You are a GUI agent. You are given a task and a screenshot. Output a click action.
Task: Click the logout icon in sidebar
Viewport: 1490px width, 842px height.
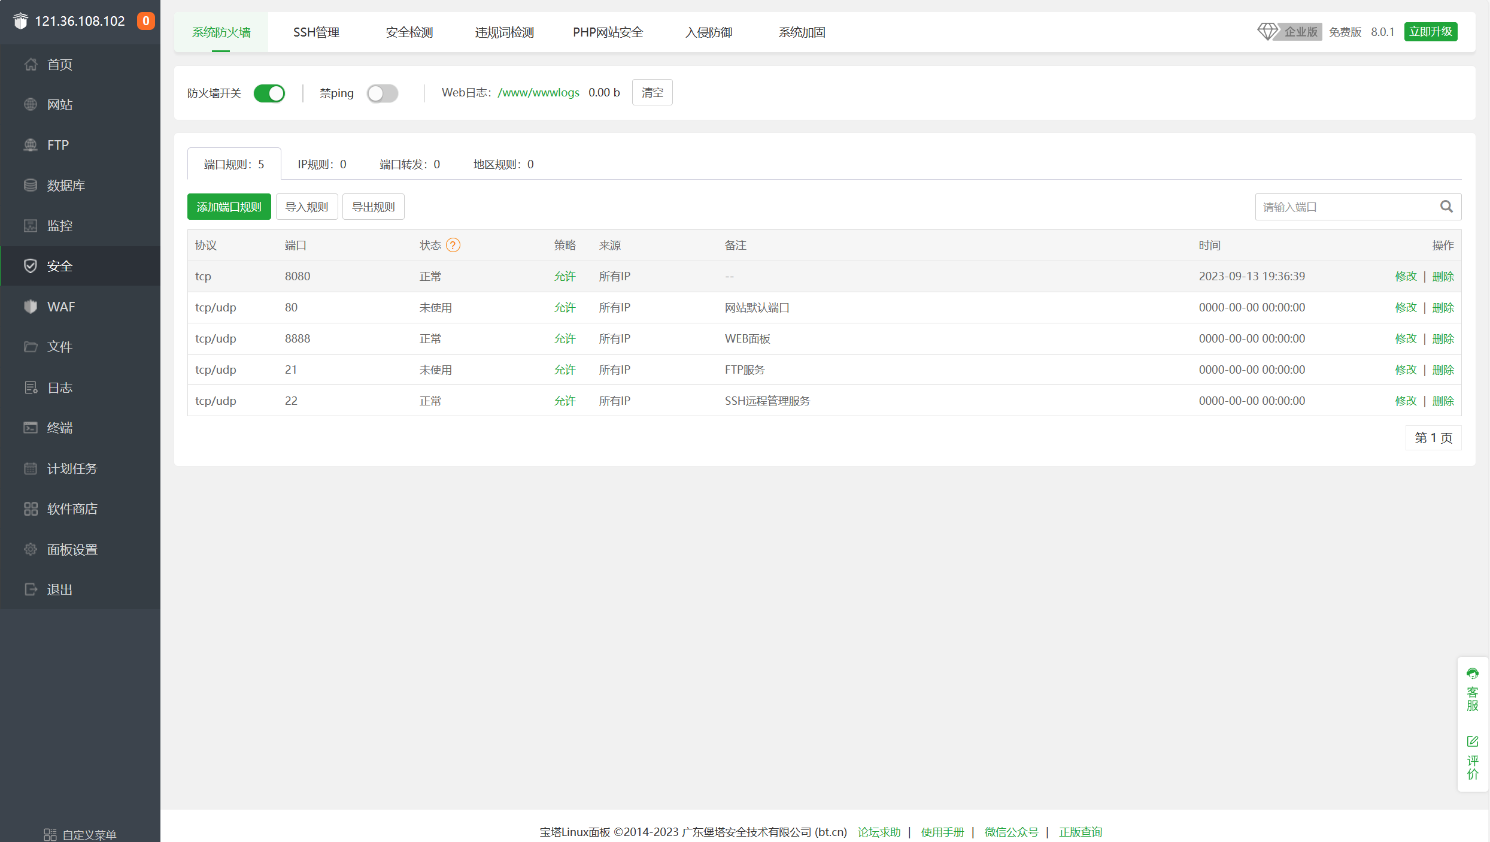click(31, 589)
